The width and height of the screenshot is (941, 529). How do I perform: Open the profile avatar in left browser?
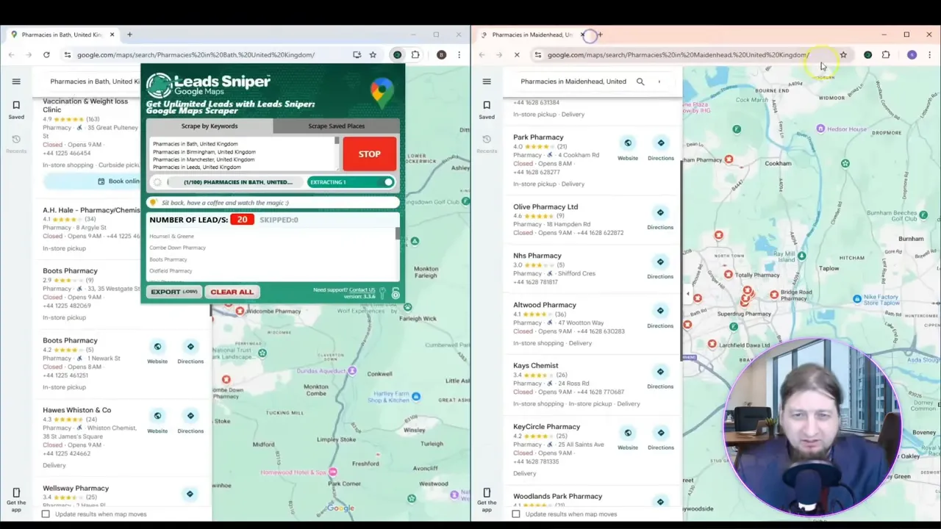click(441, 54)
